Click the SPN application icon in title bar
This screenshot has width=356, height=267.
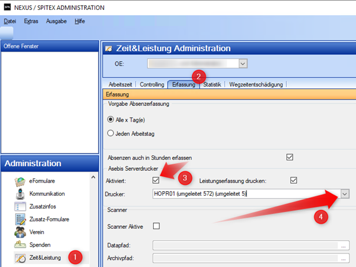(8, 8)
